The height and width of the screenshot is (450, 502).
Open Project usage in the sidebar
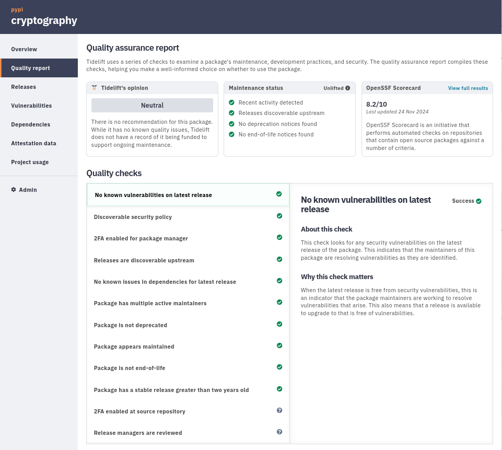point(39,162)
